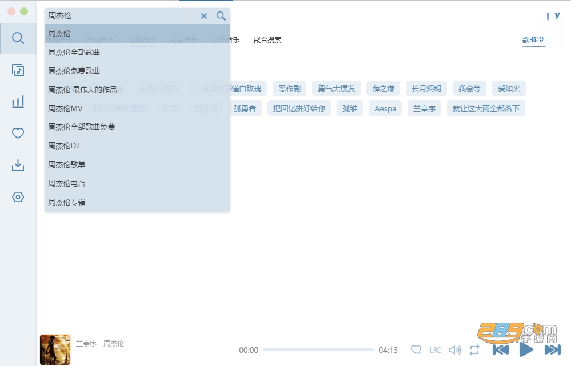
Task: Click hot search tag Aespa
Action: 385,108
